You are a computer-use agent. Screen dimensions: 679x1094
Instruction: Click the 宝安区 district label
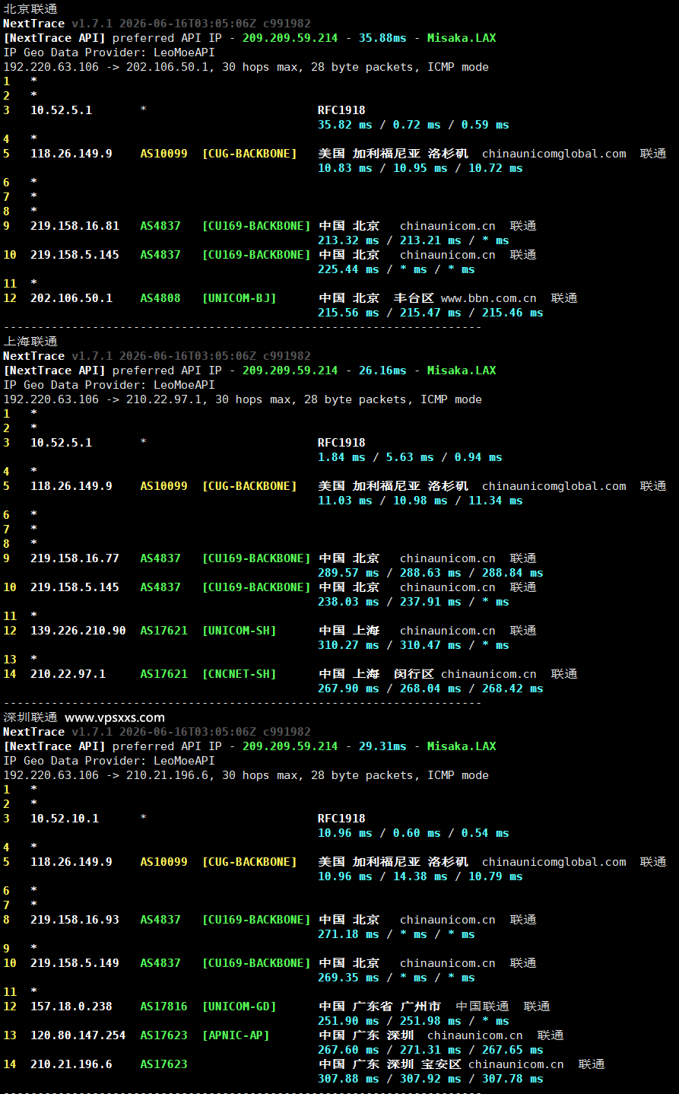click(x=441, y=1064)
